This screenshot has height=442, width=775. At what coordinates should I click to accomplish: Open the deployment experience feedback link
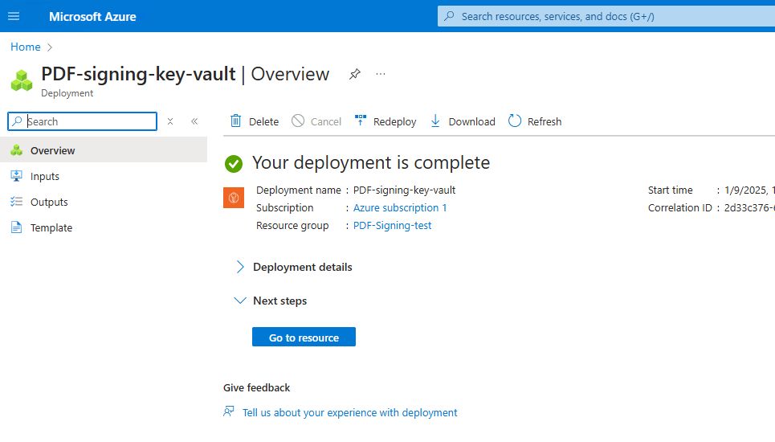(349, 412)
